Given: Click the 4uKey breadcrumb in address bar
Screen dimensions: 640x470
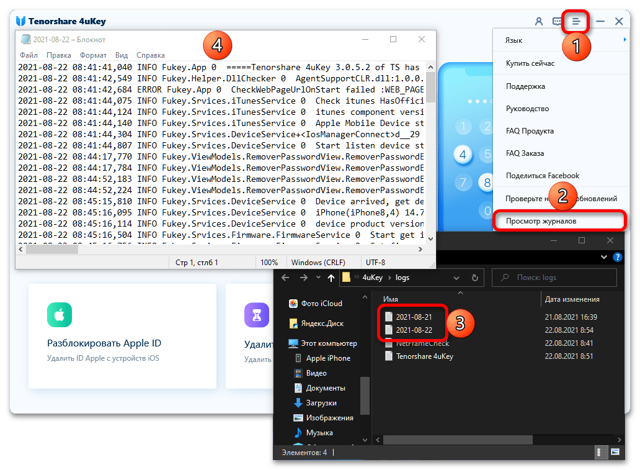Looking at the screenshot, I should [373, 278].
